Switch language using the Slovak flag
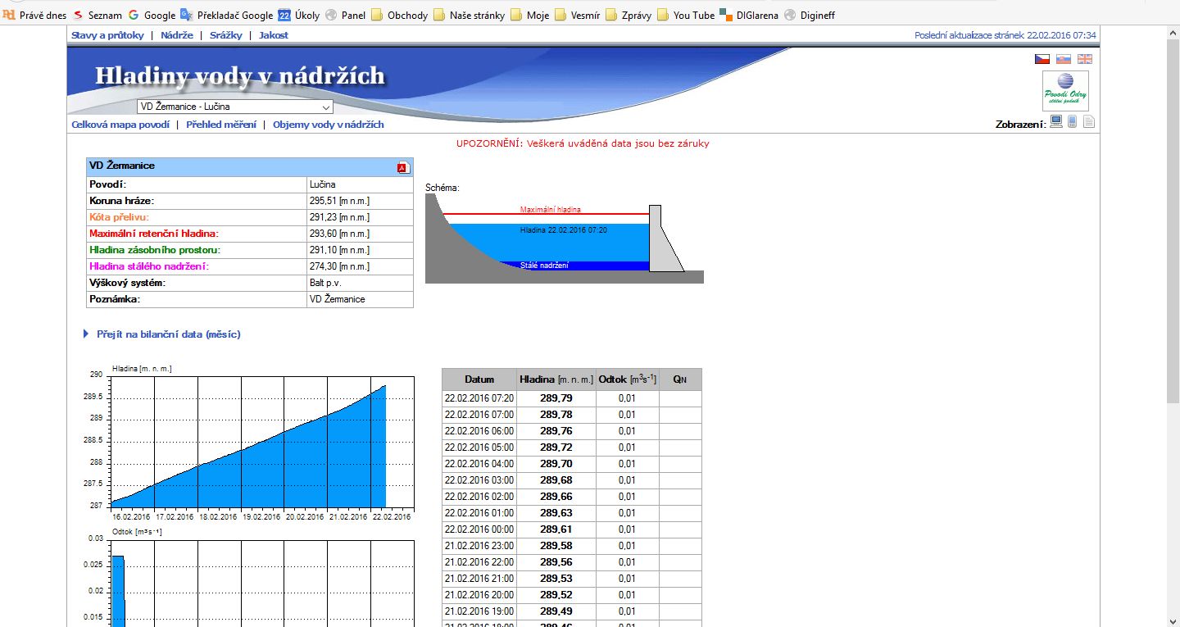Viewport: 1180px width, 627px height. (1063, 59)
